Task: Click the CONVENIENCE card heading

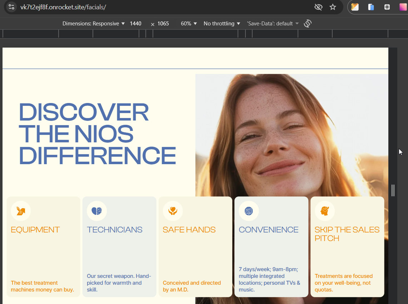Action: pyautogui.click(x=268, y=230)
